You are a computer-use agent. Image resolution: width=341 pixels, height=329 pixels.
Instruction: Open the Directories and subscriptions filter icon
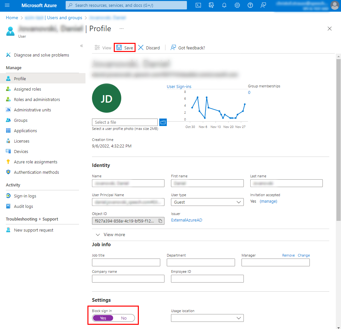pyautogui.click(x=211, y=5)
